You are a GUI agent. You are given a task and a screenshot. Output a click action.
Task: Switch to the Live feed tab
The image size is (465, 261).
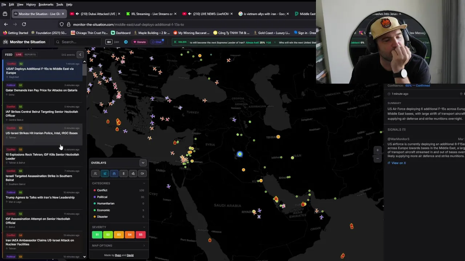pos(19,55)
